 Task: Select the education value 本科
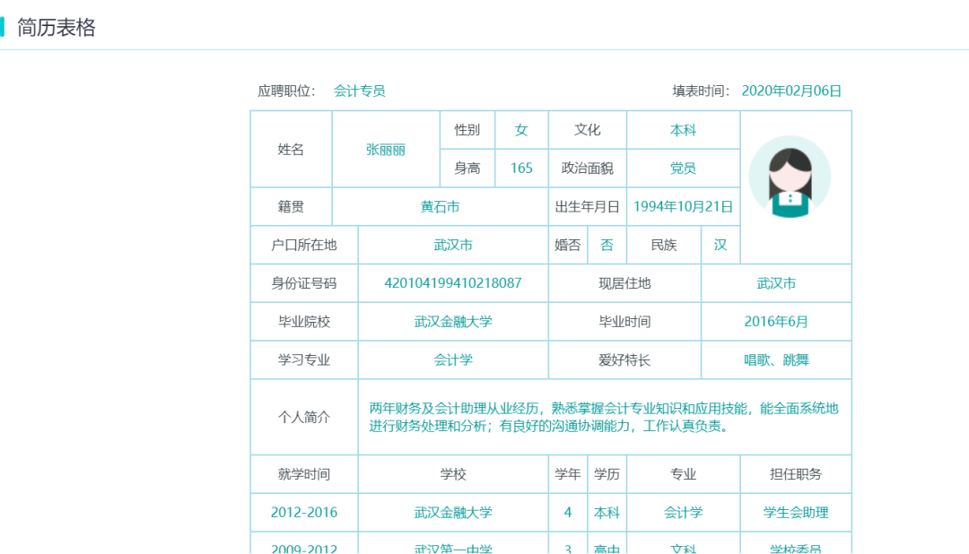(x=683, y=129)
